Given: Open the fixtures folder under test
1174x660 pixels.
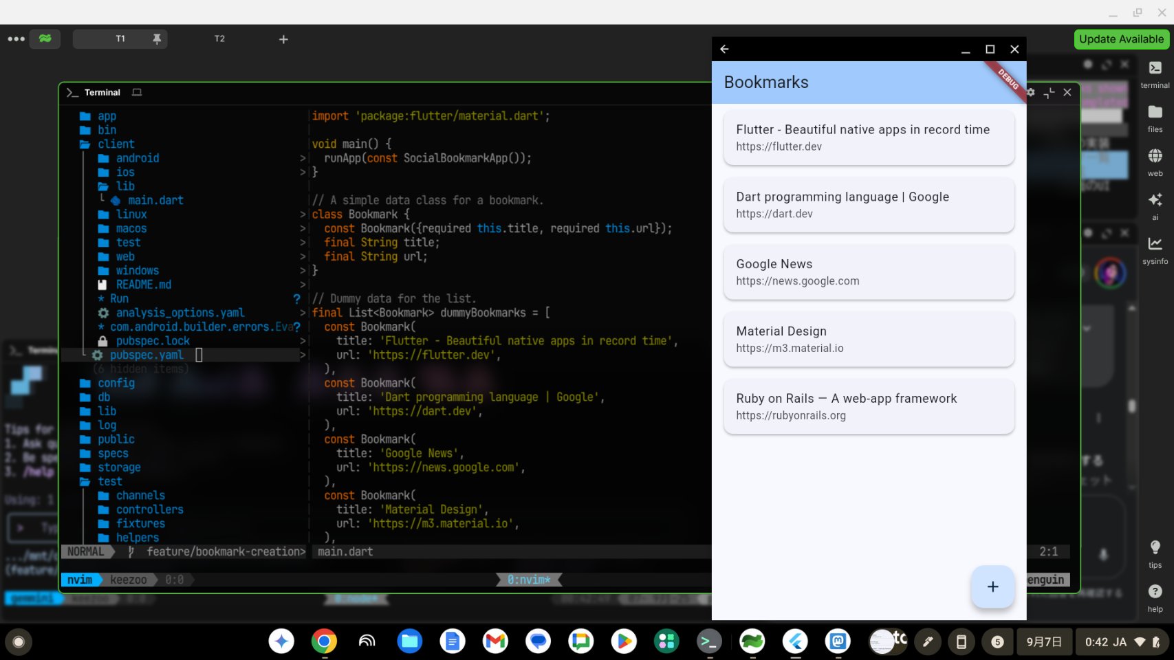Looking at the screenshot, I should click(x=131, y=524).
